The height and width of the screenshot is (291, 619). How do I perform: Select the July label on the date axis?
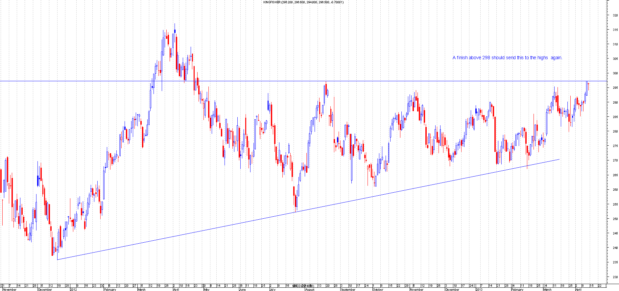point(273,290)
